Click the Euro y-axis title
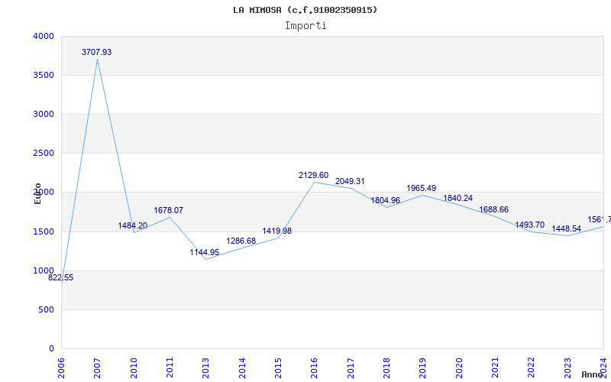Screen dimensions: 611x382 (37, 193)
